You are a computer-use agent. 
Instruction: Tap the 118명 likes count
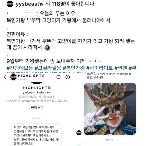pos(58,4)
